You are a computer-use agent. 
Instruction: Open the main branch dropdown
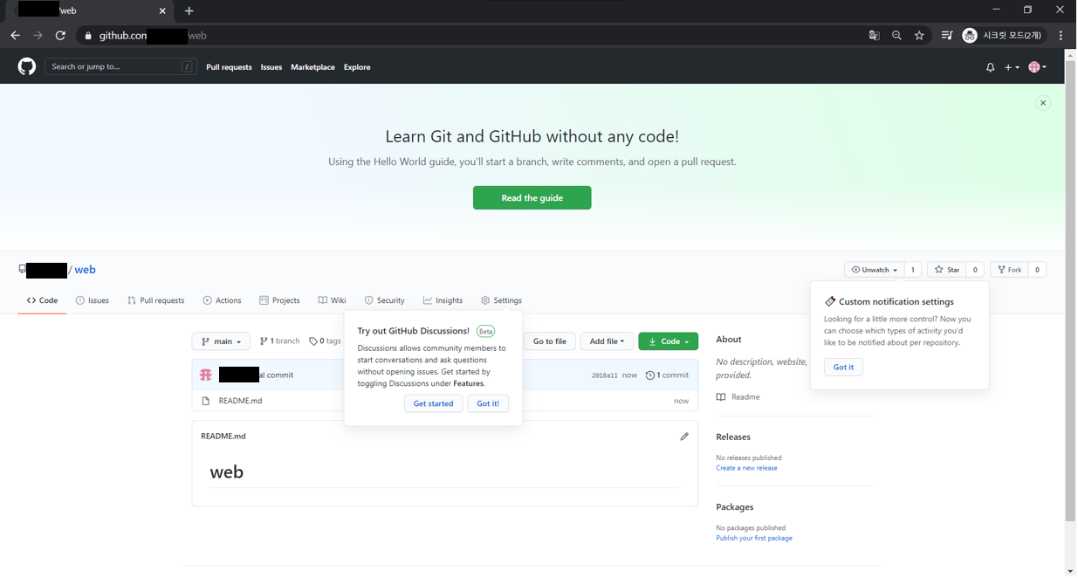pyautogui.click(x=221, y=341)
